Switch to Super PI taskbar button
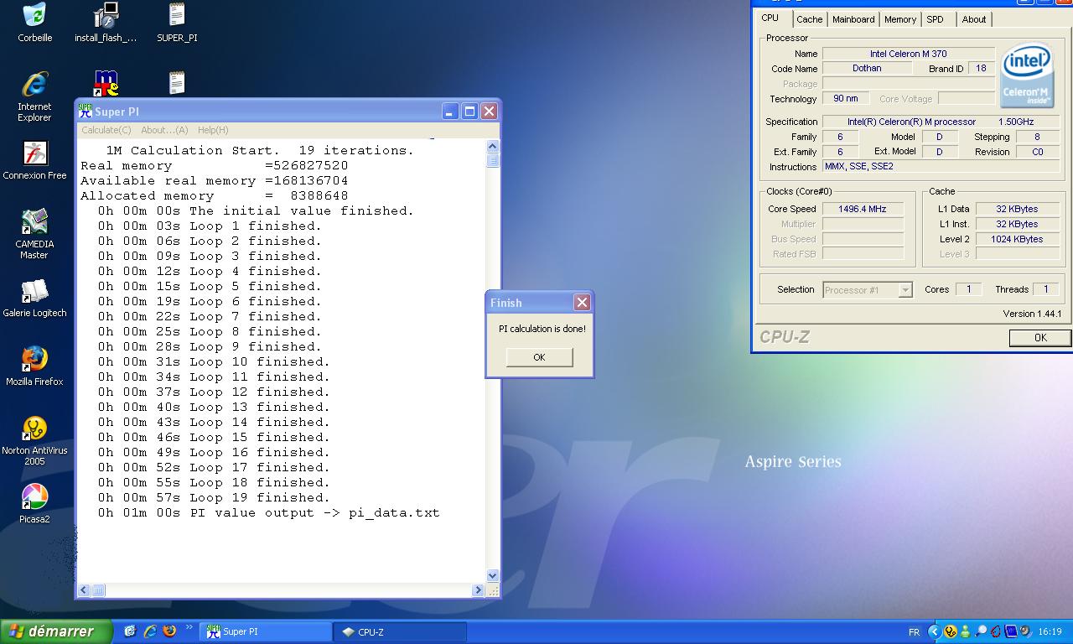The image size is (1073, 644). [x=266, y=631]
